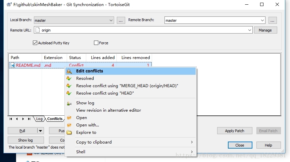Click the Resolve using HEAD icon

[69, 93]
